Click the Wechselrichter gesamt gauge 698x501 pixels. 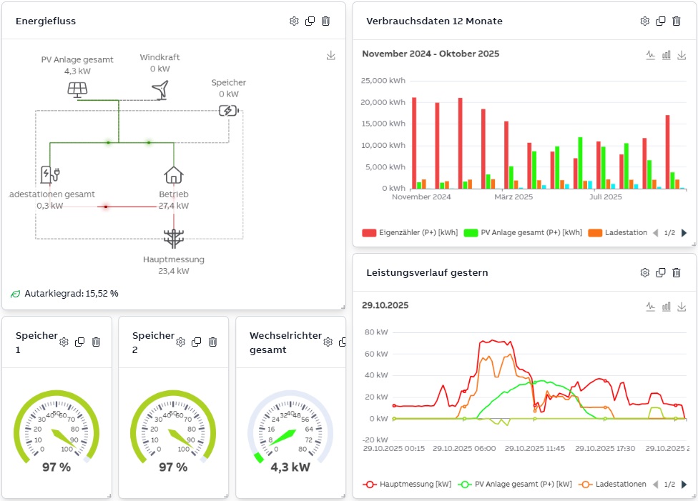[290, 432]
